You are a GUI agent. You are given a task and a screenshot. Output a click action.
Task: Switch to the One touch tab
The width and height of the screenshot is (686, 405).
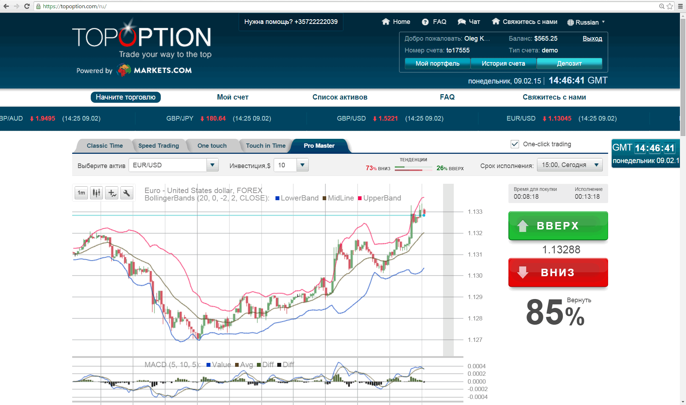212,146
